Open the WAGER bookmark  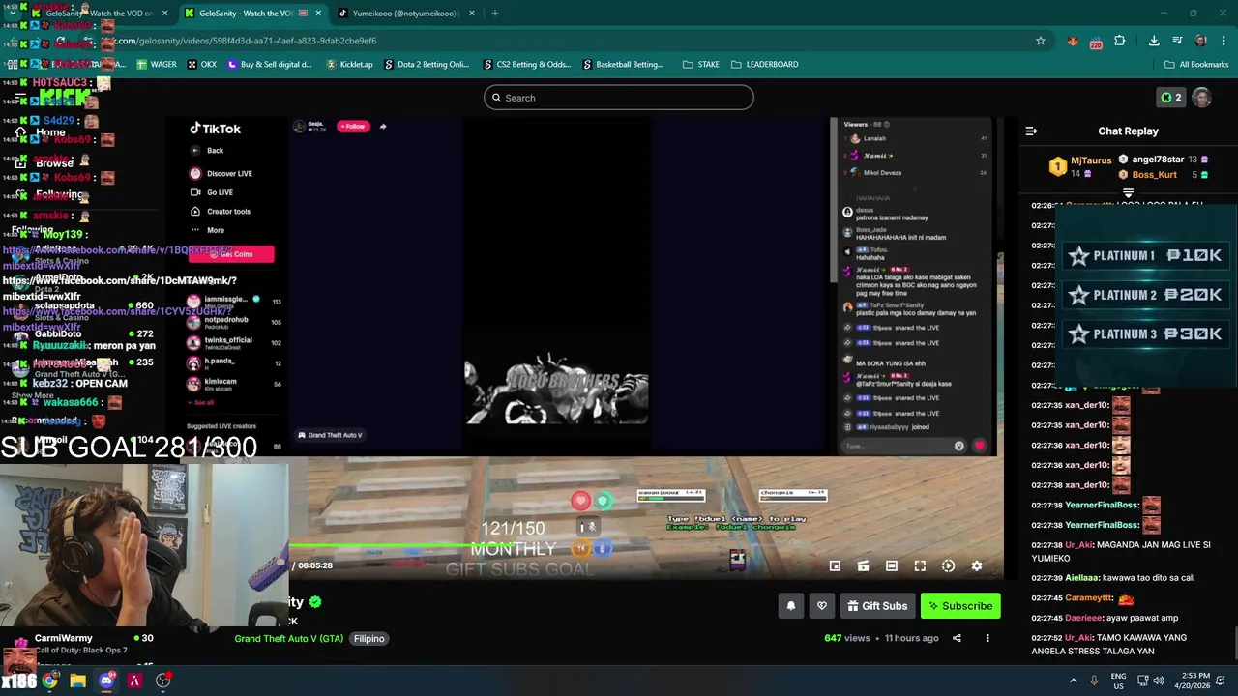156,65
